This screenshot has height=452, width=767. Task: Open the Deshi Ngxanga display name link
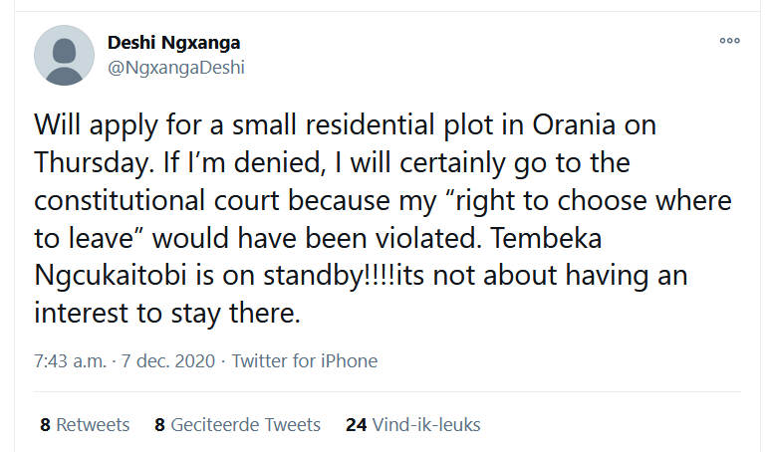(x=173, y=43)
